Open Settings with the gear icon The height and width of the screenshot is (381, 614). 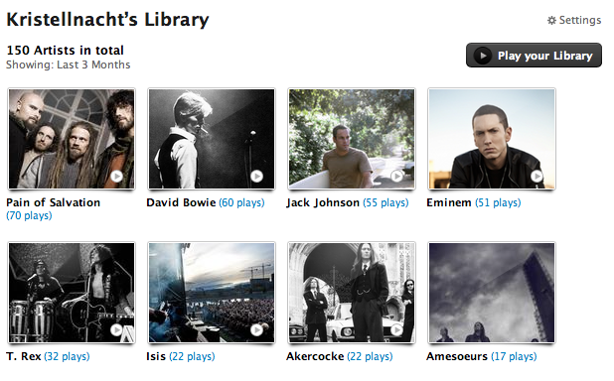coord(551,21)
